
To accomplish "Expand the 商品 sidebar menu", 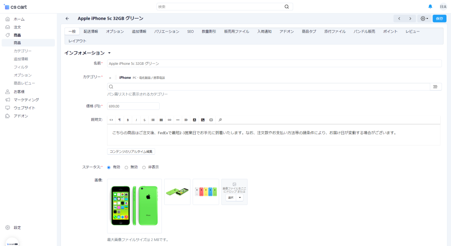I will [x=17, y=35].
